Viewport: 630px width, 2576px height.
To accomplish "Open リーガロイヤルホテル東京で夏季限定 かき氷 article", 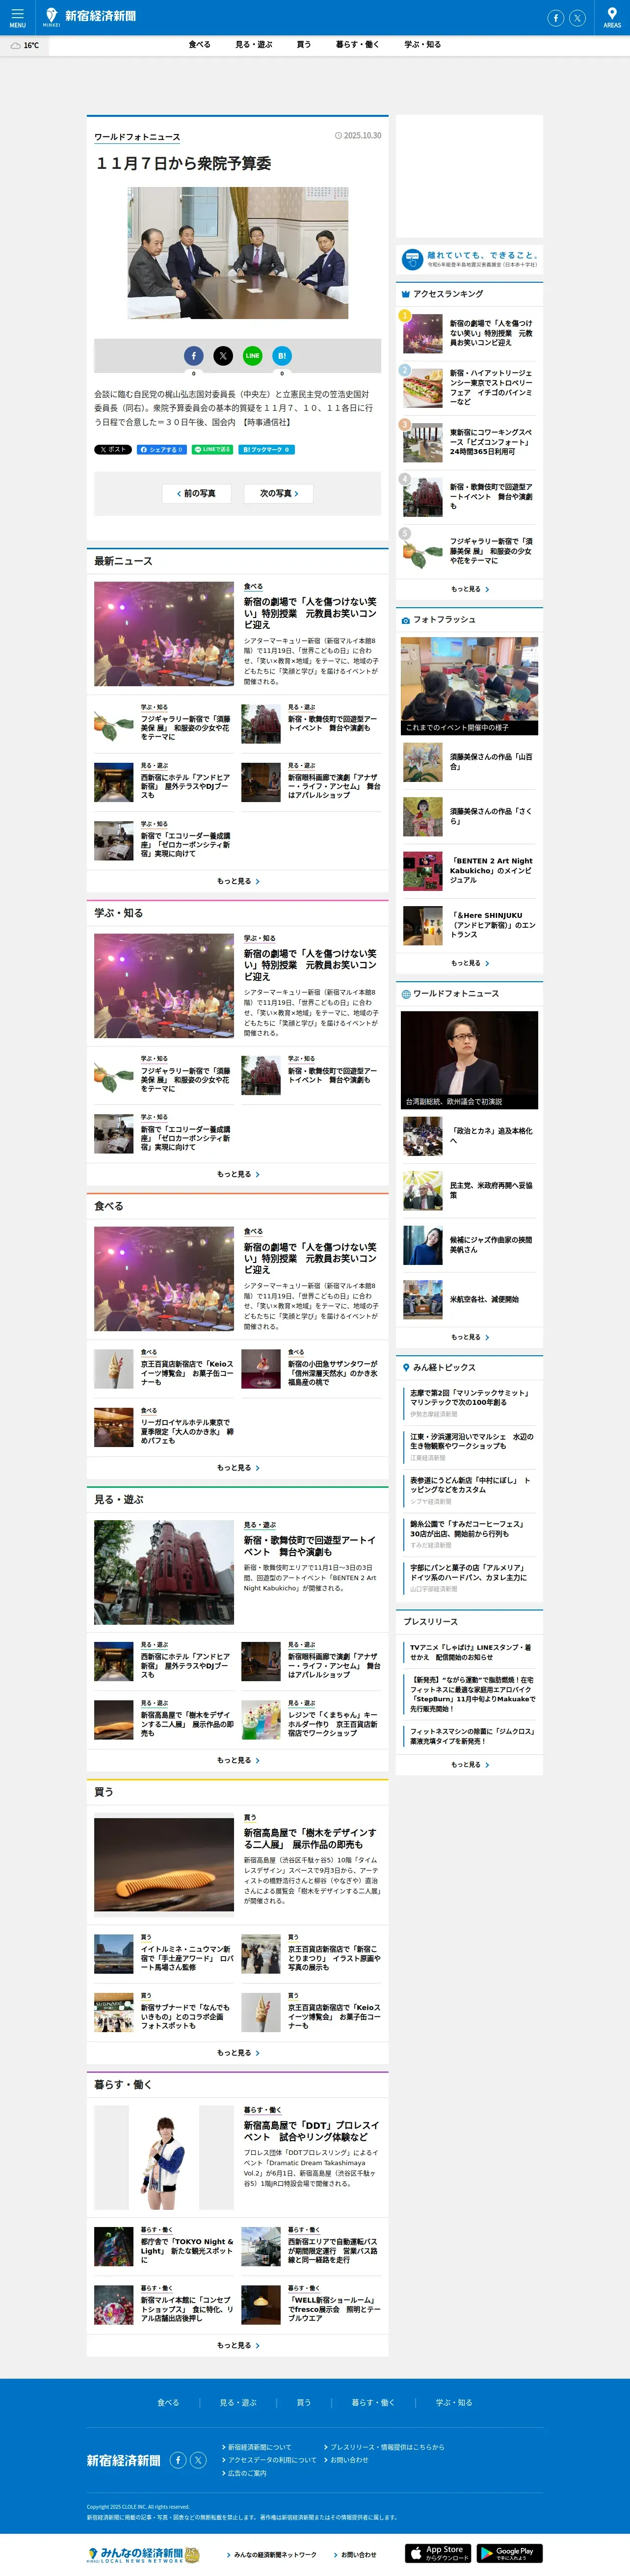I will tap(186, 1431).
